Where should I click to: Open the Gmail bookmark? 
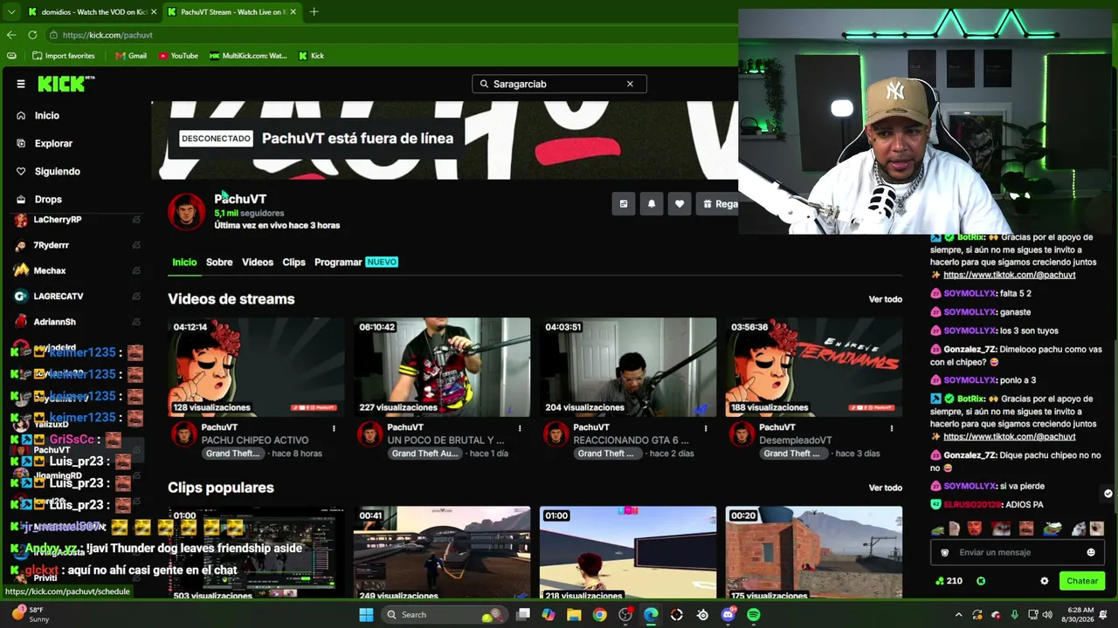[x=131, y=56]
